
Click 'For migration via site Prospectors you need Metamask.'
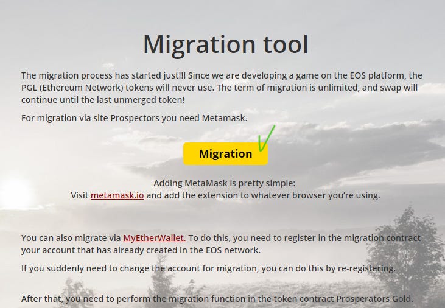[x=135, y=118]
